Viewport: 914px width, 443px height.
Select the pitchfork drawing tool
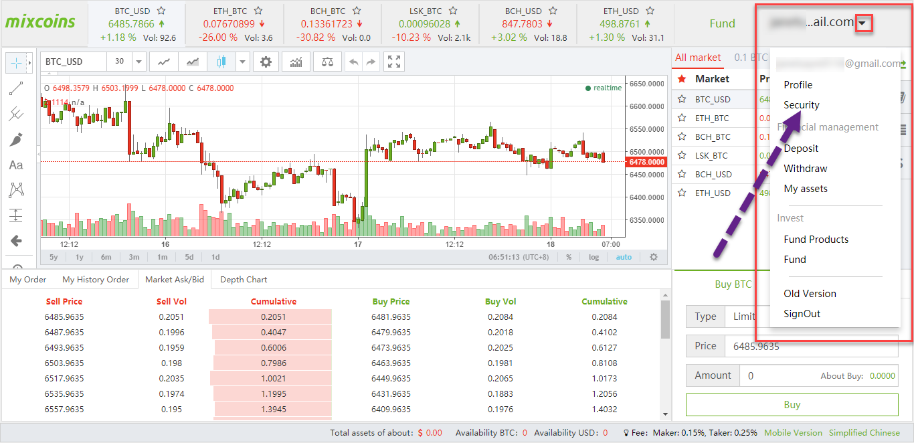point(16,114)
